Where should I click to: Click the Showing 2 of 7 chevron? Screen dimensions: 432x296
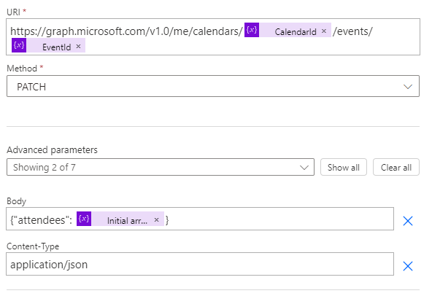coord(304,168)
